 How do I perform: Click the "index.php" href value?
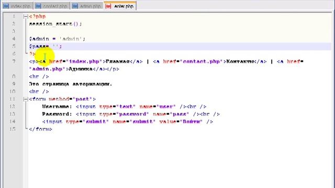pos(84,62)
